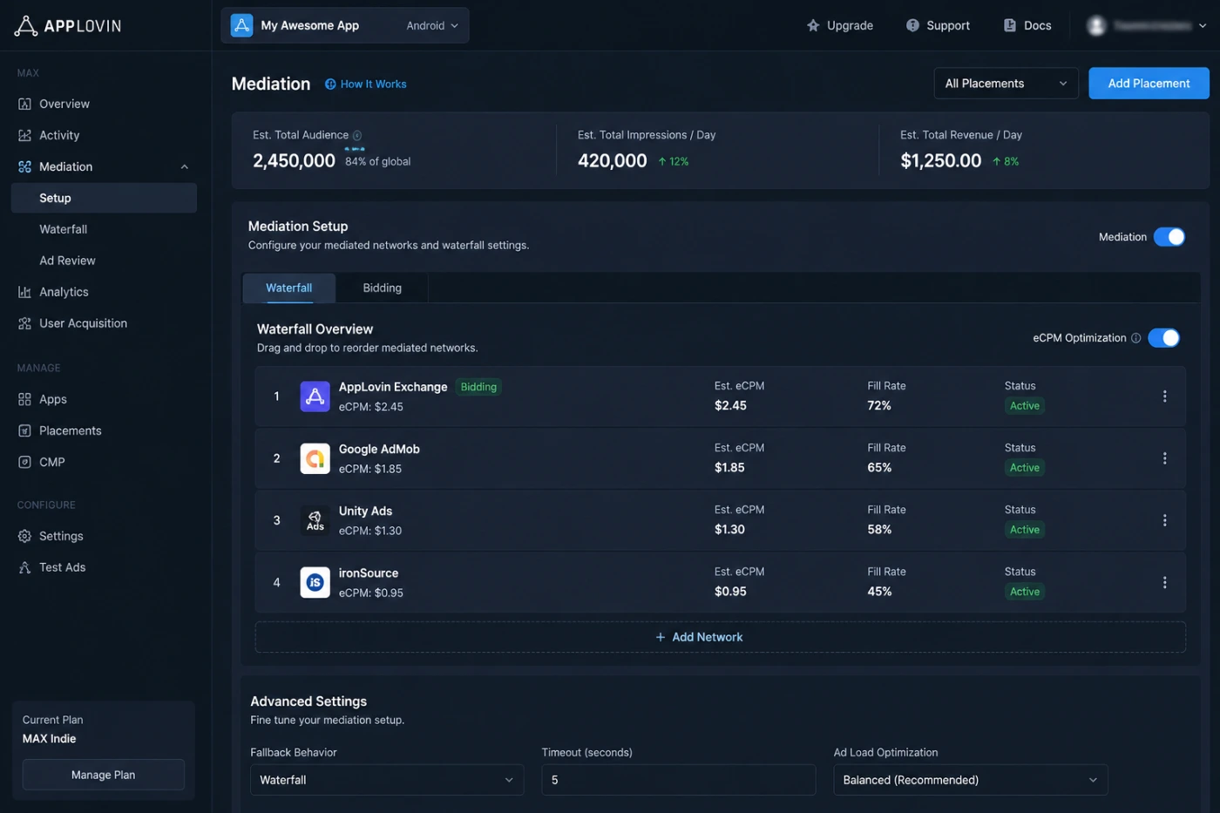The image size is (1220, 813).
Task: Click the Docs document icon
Action: coord(1010,25)
